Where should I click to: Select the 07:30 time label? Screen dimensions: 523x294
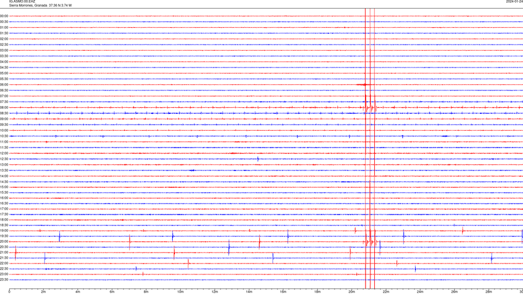tap(4, 102)
